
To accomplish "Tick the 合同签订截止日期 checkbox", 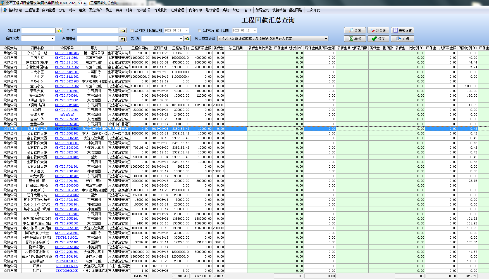I will point(199,31).
